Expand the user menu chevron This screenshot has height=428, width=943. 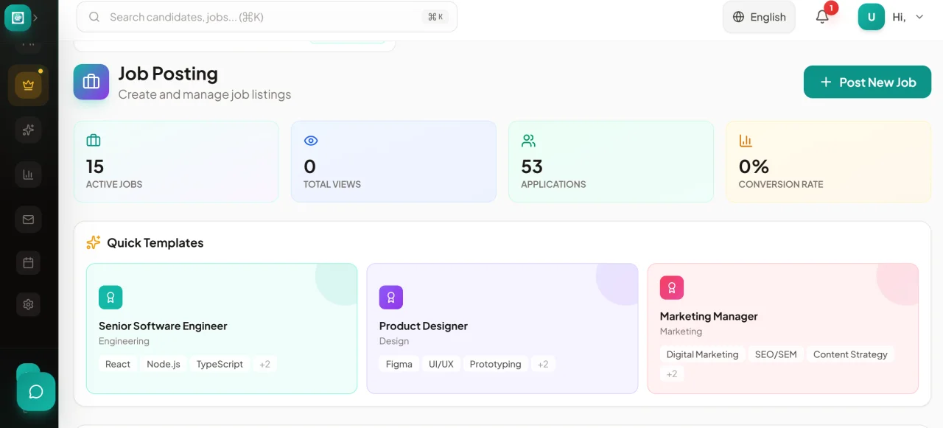click(x=919, y=17)
